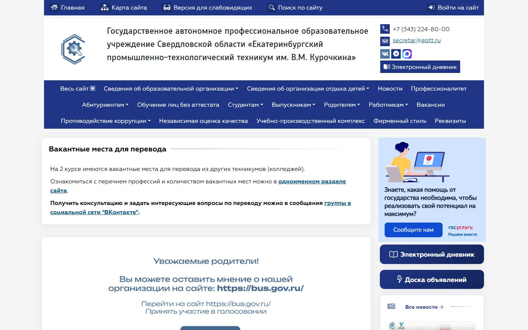Click the sitemap icon beside Карта сайта
Screen dimensions: 528x330
point(105,7)
